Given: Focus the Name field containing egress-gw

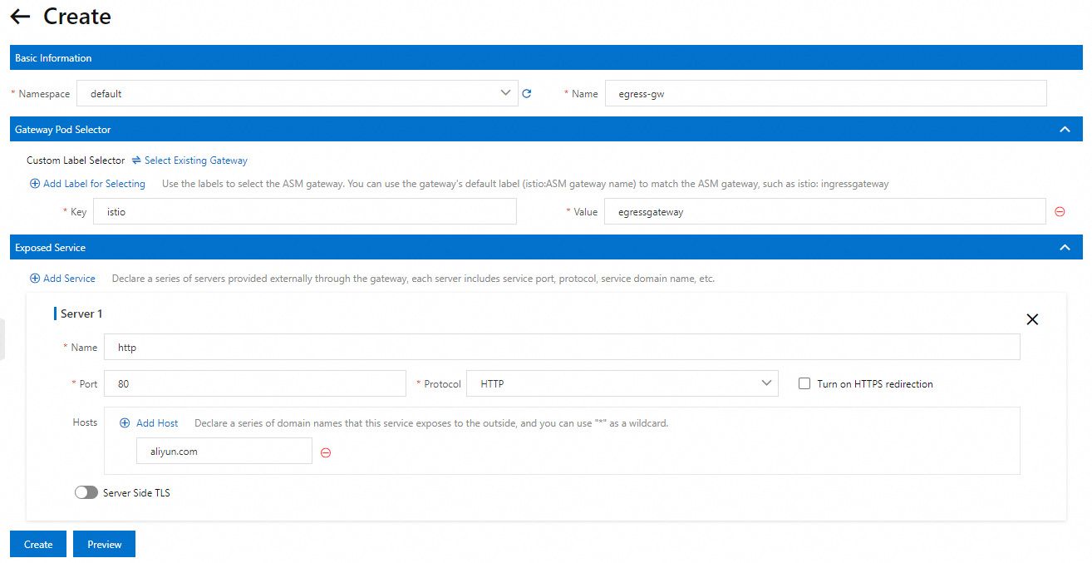Looking at the screenshot, I should point(826,93).
